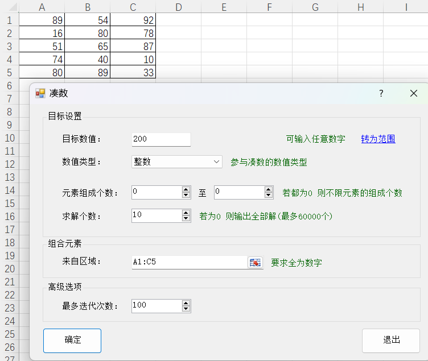Image resolution: width=428 pixels, height=361 pixels.
Task: Select row 3 header
Action: tap(10, 46)
